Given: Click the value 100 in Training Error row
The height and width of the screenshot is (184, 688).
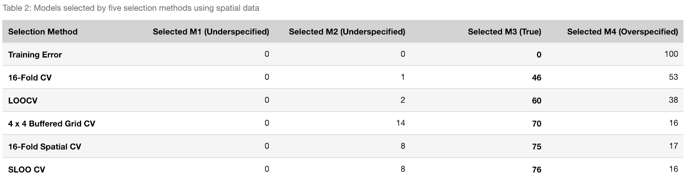Looking at the screenshot, I should [671, 54].
